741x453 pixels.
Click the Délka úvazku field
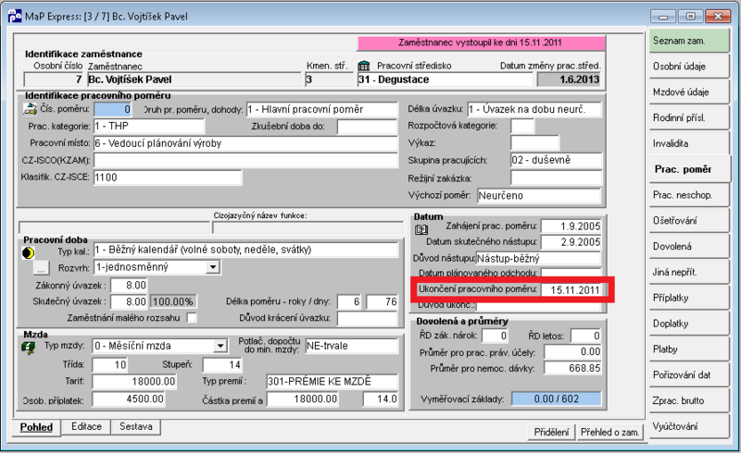534,109
